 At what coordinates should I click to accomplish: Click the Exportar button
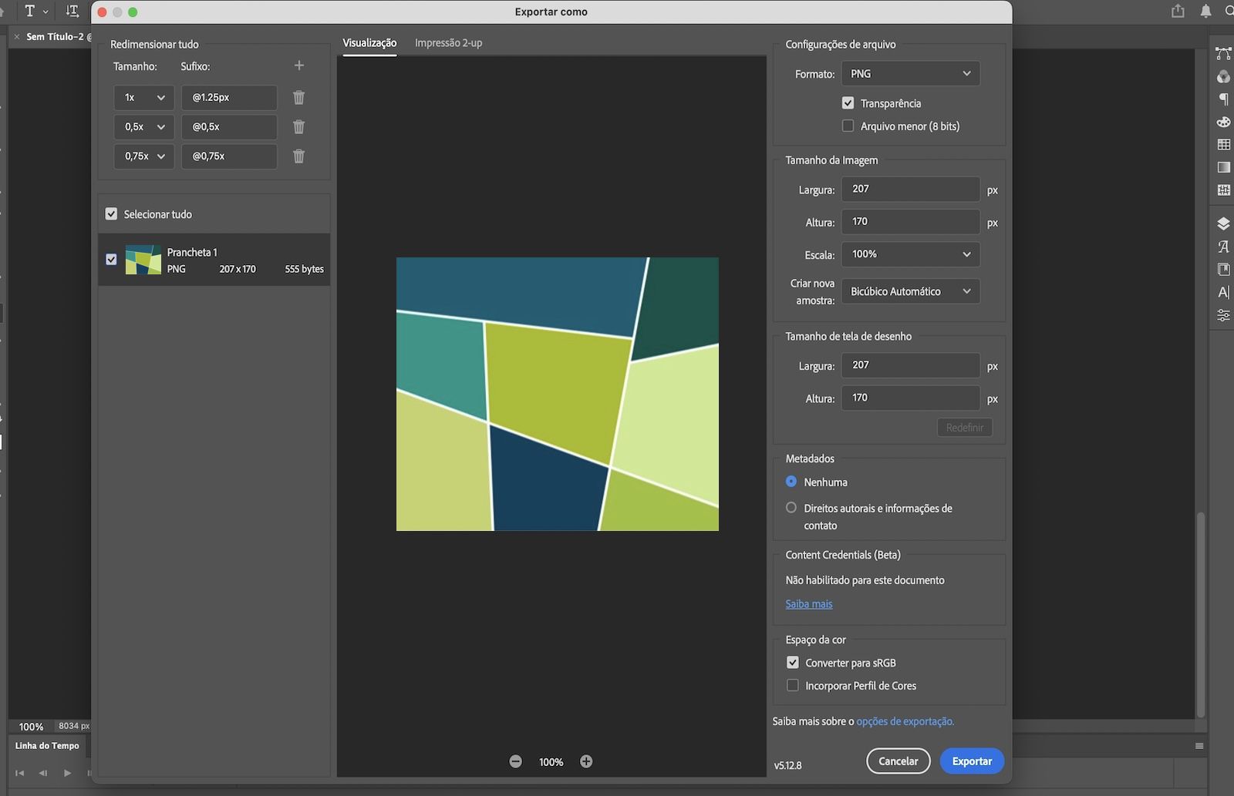[971, 761]
